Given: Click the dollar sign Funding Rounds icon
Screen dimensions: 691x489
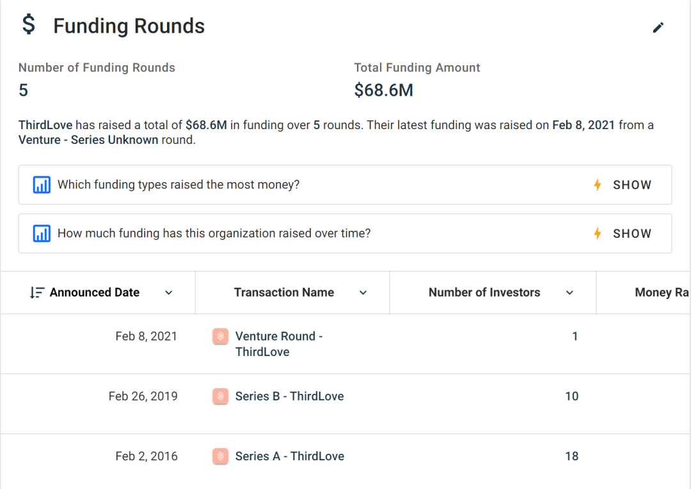Looking at the screenshot, I should pos(28,25).
